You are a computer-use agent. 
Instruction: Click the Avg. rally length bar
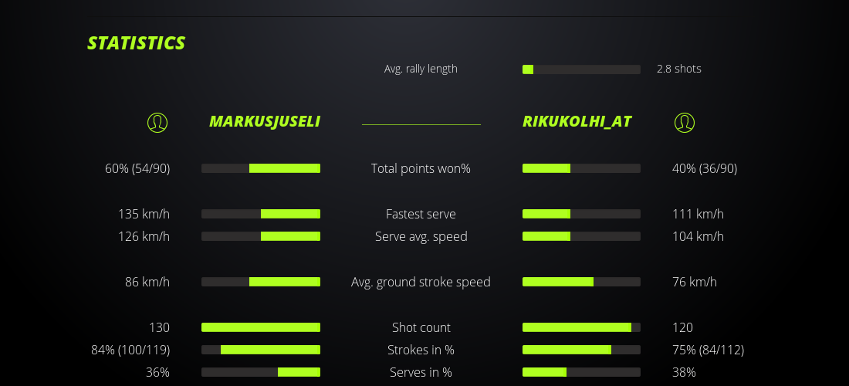pyautogui.click(x=581, y=69)
